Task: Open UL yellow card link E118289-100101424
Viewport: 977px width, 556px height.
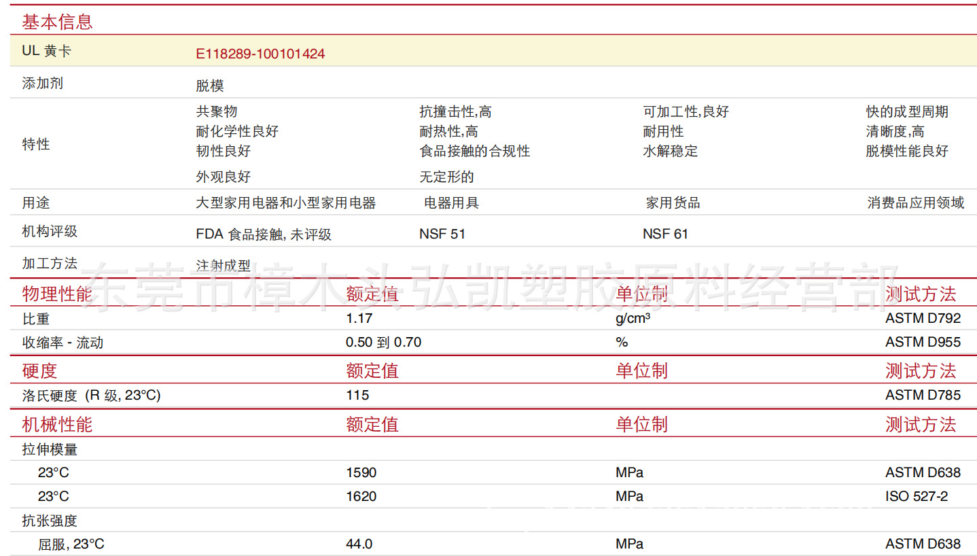Action: (x=260, y=54)
